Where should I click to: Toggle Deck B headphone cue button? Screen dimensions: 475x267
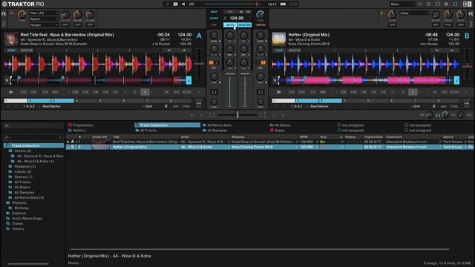(261, 92)
